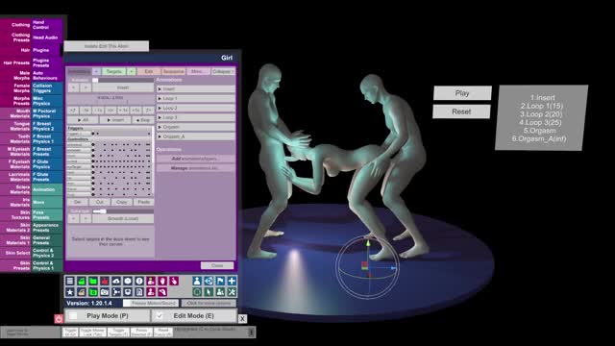The height and width of the screenshot is (346, 615).
Task: Click Toggle Targets (T) button
Action: click(118, 333)
